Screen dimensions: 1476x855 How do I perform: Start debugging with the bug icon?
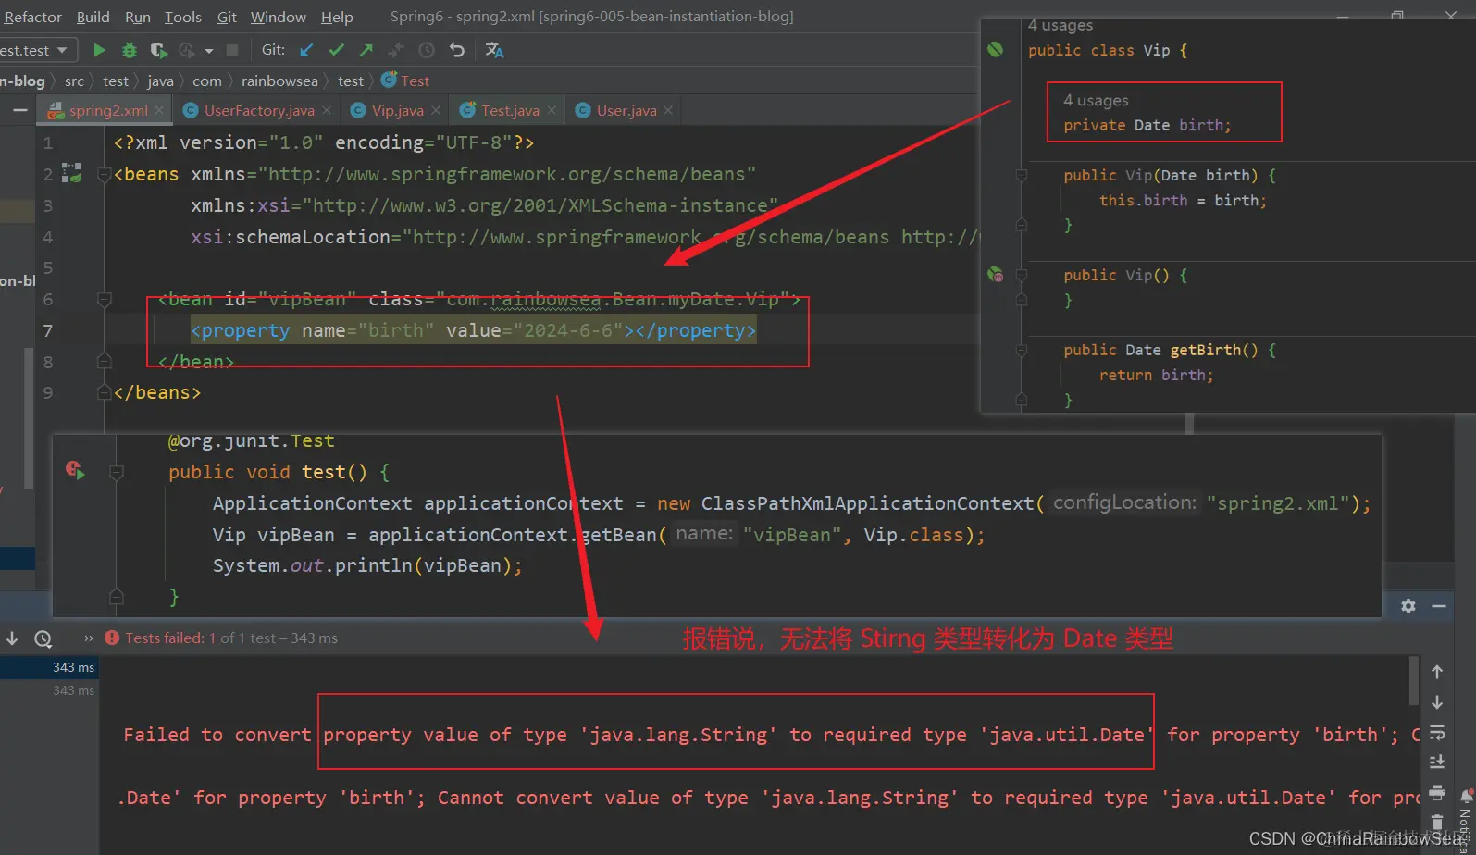130,50
